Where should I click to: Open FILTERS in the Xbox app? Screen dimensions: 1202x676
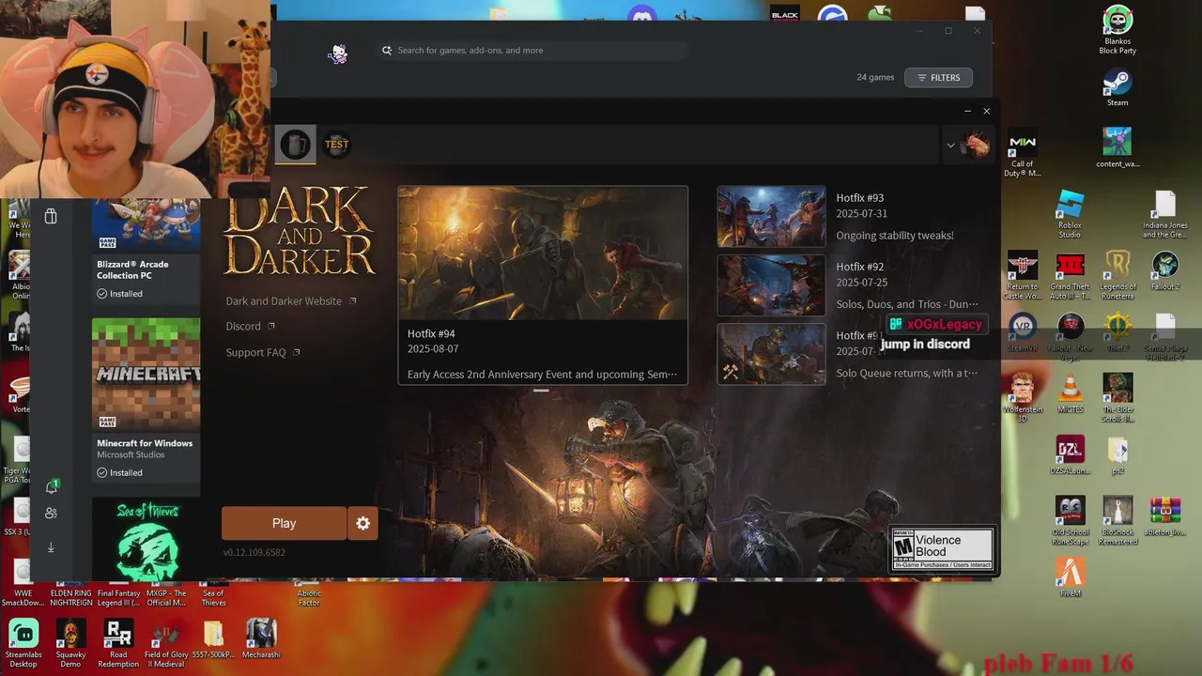click(x=938, y=78)
